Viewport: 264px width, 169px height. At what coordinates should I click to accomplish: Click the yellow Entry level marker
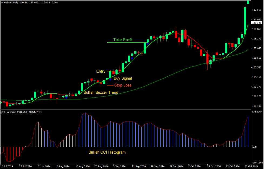coord(110,71)
